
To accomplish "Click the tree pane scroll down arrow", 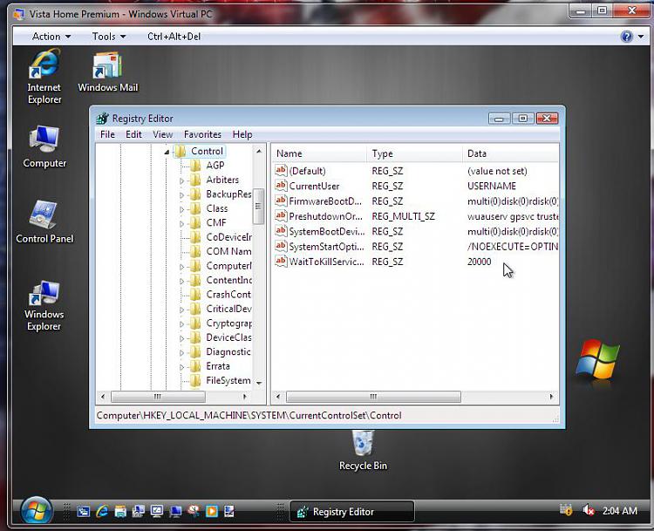I will 259,383.
